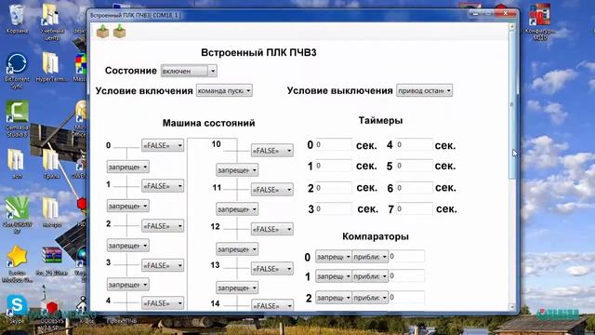Click the Машина состояний heading

pos(208,123)
